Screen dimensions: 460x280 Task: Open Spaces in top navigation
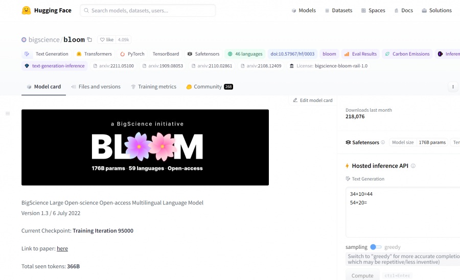click(x=373, y=11)
